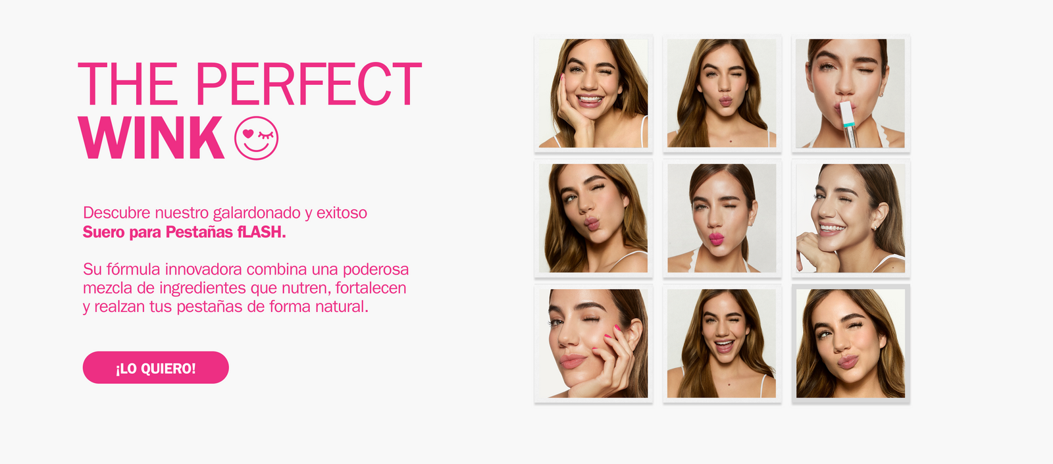The image size is (1053, 464).
Task: Open close-up wink photo with pink nails
Action: (x=594, y=344)
